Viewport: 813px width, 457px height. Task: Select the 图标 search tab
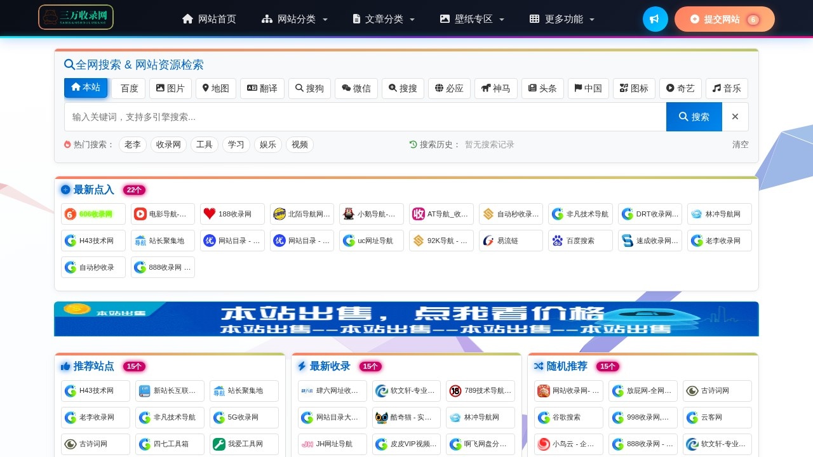tap(634, 88)
